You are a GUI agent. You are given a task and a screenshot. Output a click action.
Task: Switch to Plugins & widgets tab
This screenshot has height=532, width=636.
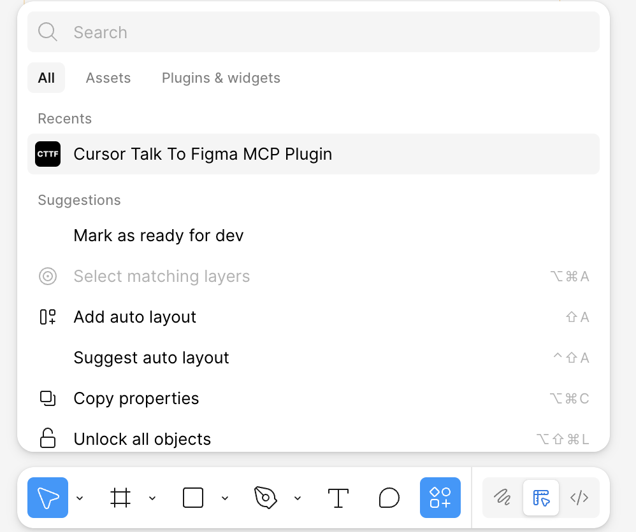221,78
